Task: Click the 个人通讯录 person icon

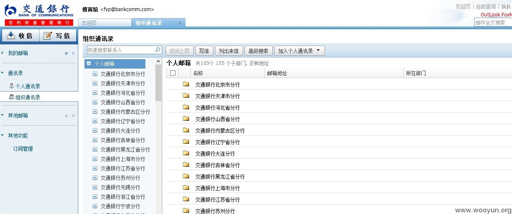Action: [12, 86]
